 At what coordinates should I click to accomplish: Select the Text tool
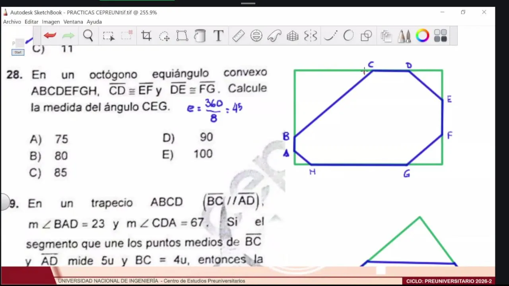(218, 36)
